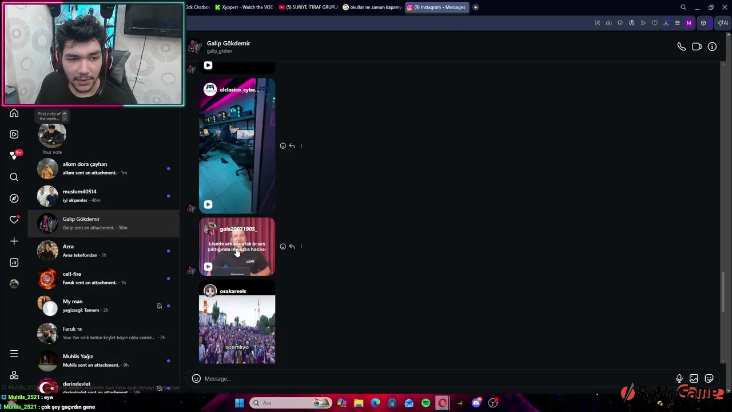Open Notifications heart icon in sidebar
Image resolution: width=732 pixels, height=412 pixels.
coord(14,220)
